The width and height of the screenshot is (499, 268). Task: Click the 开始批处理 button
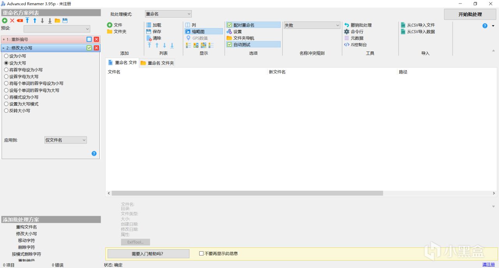tap(470, 14)
